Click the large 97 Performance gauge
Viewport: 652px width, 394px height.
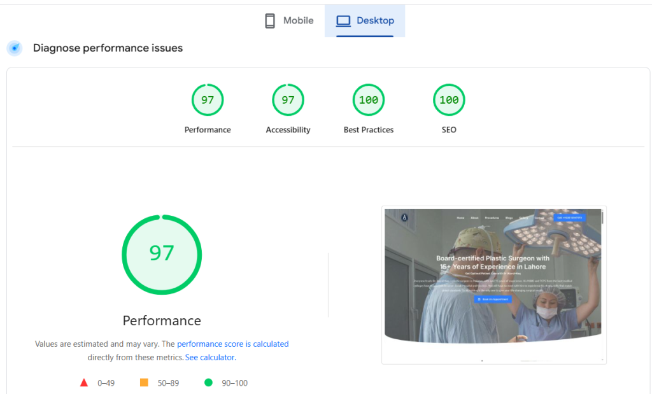tap(162, 253)
